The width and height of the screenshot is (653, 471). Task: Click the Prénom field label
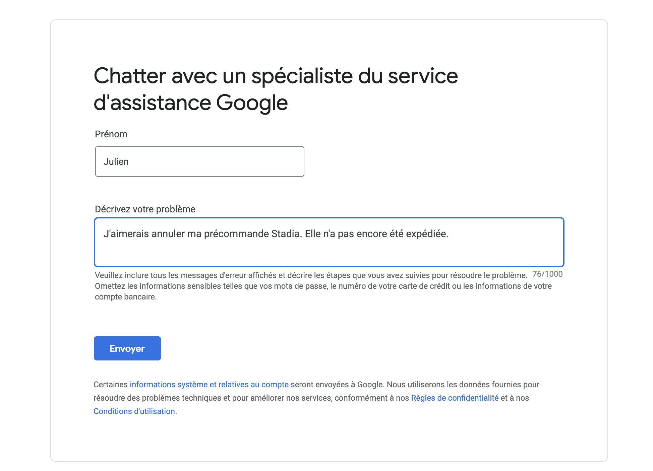click(x=111, y=134)
